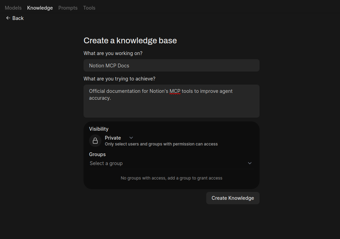Viewport: 340px width, 239px height.
Task: Click the Create Knowledge button
Action: [233, 198]
